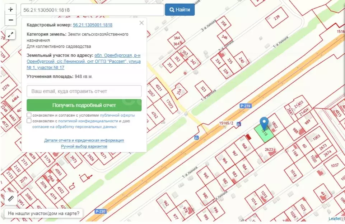This screenshot has width=345, height=224.
Task: Click Ручной выбор вариантов link
Action: point(84,146)
